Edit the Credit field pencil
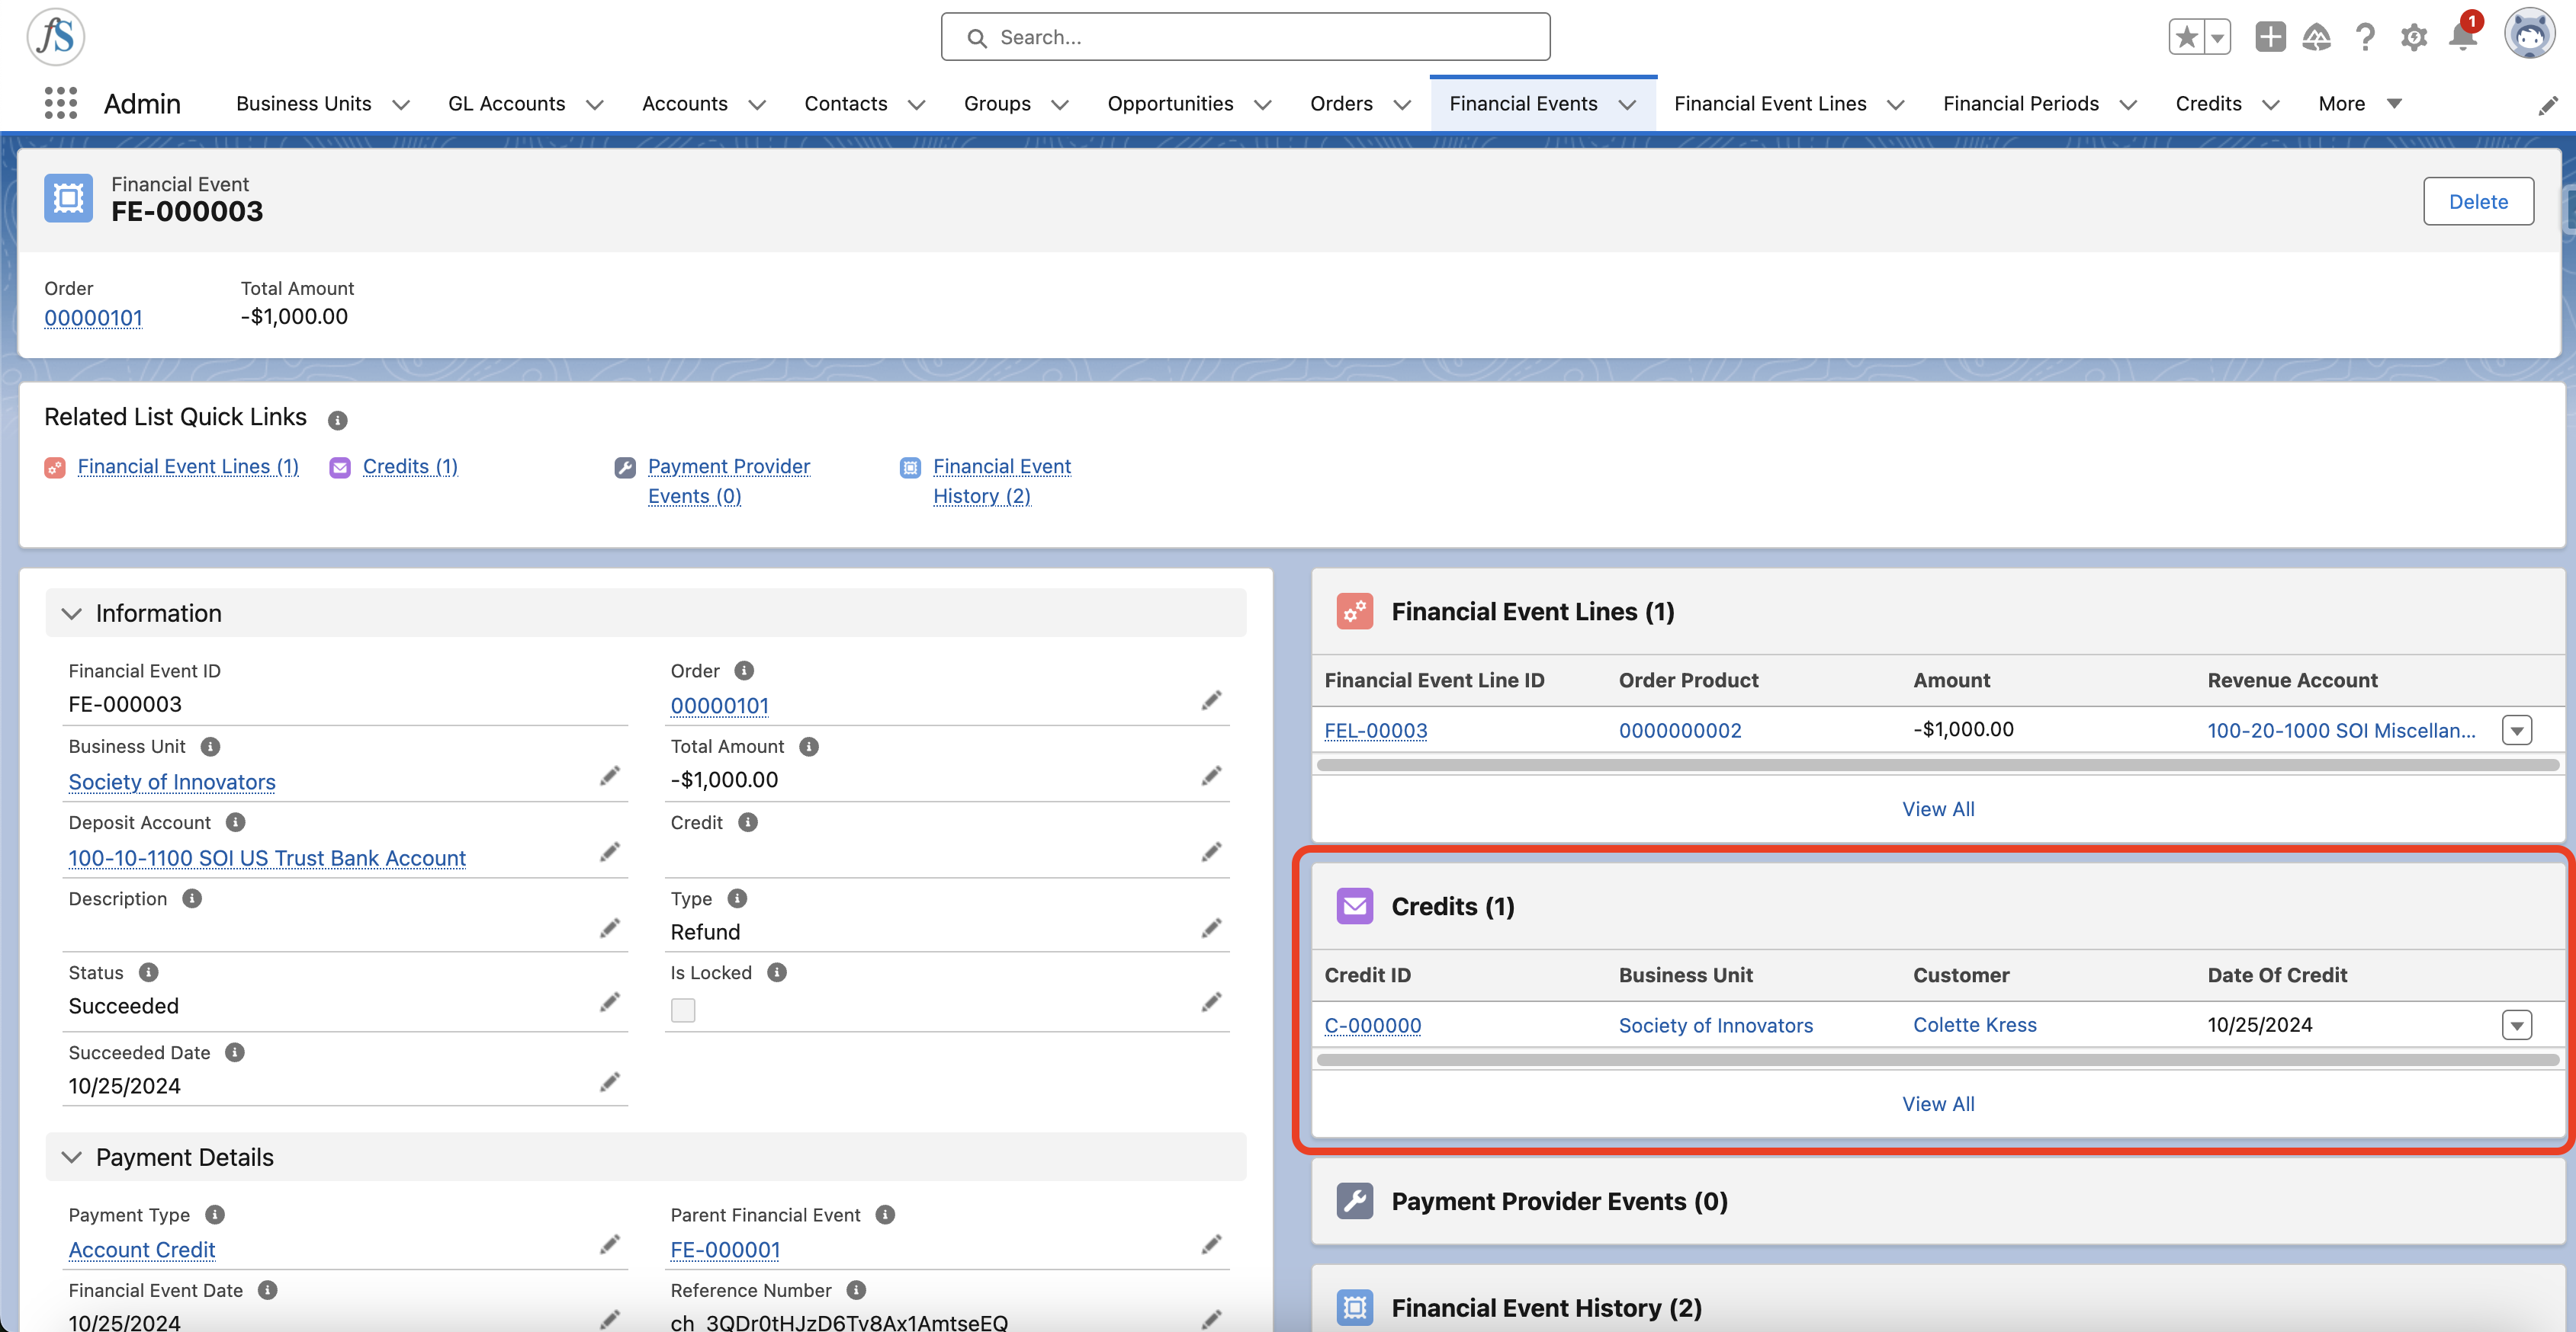 click(1212, 853)
